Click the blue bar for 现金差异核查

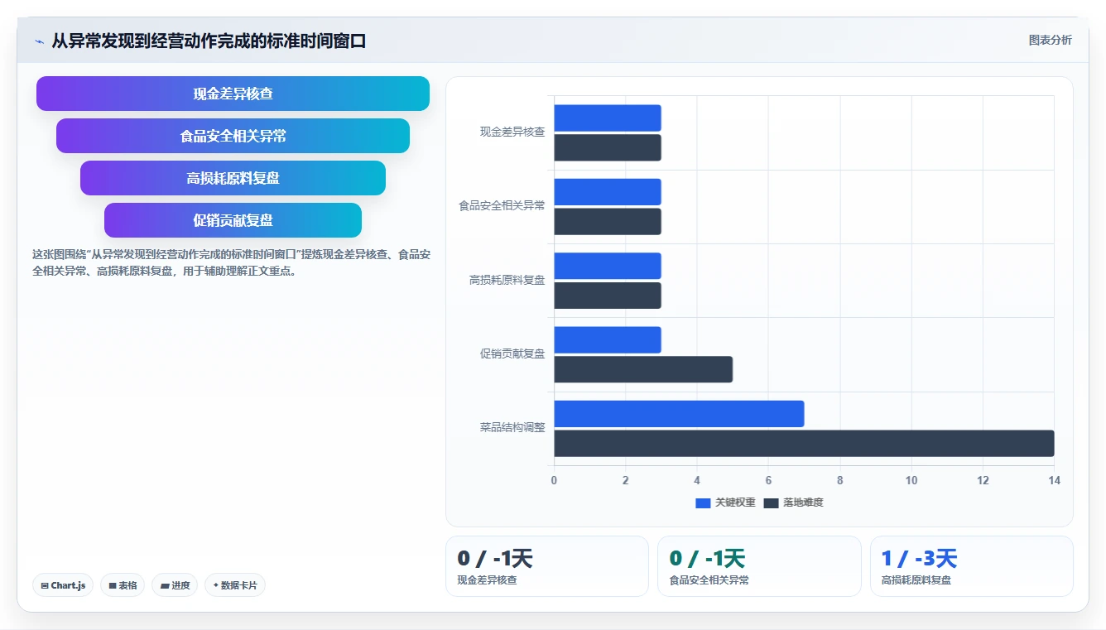(x=608, y=118)
